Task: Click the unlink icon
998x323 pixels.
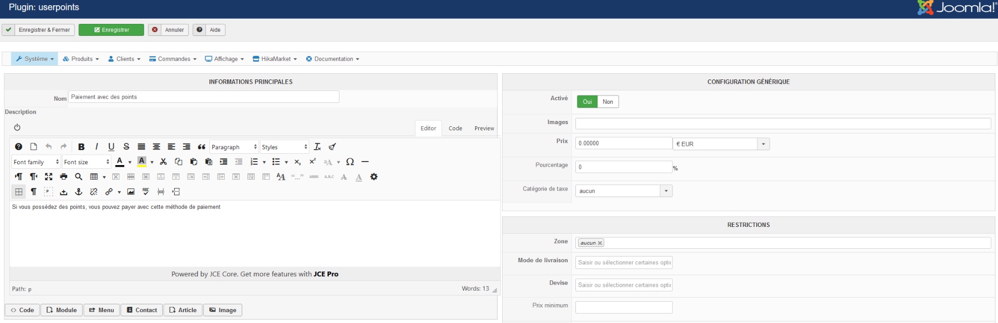Action: point(94,192)
